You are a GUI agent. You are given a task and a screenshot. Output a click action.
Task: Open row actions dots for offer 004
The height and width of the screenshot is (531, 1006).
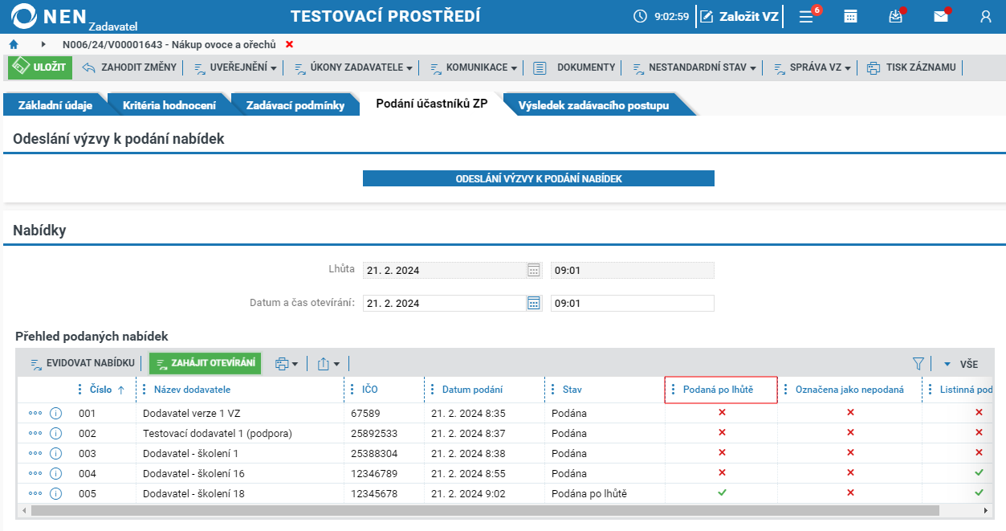(35, 473)
